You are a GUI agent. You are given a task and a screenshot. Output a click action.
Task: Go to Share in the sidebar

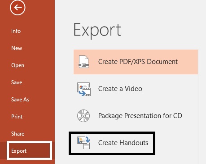click(x=18, y=134)
